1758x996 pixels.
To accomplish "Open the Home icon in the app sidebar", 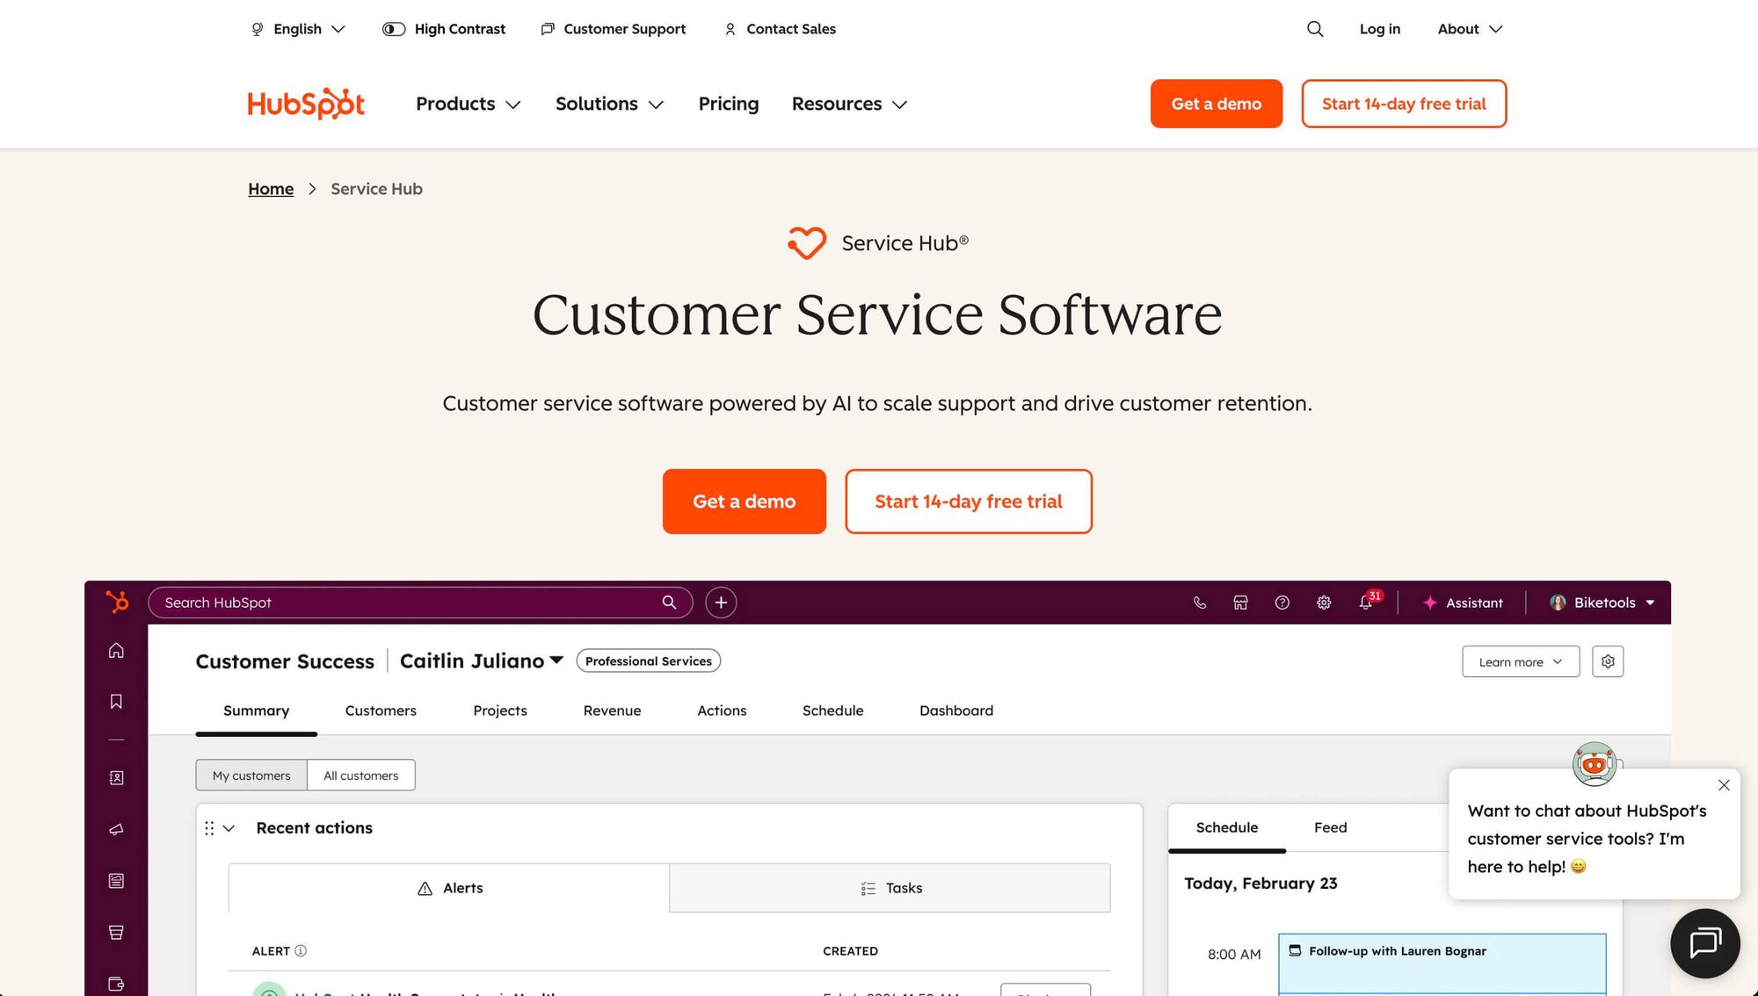I will 116,650.
